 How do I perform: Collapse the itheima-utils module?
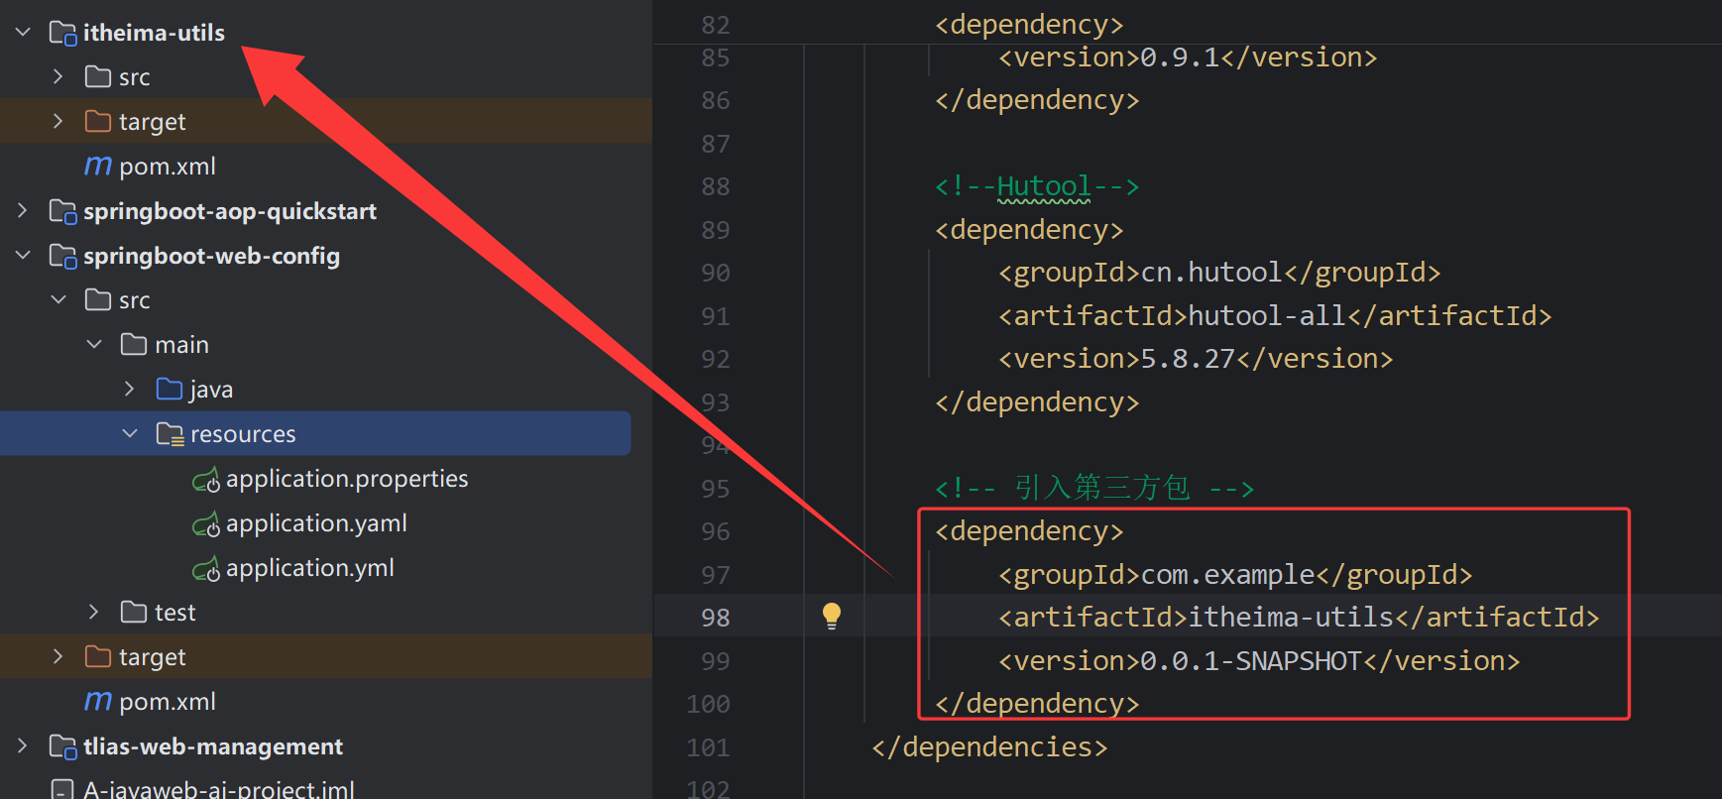coord(23,33)
